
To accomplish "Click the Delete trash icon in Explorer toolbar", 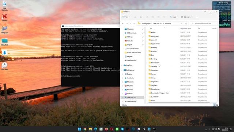I will pyautogui.click(x=164, y=17).
